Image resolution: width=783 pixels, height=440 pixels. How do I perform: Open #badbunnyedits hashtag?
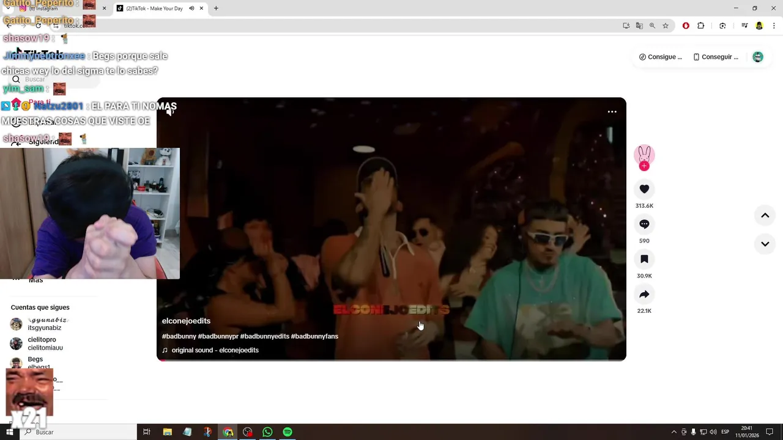coord(265,336)
